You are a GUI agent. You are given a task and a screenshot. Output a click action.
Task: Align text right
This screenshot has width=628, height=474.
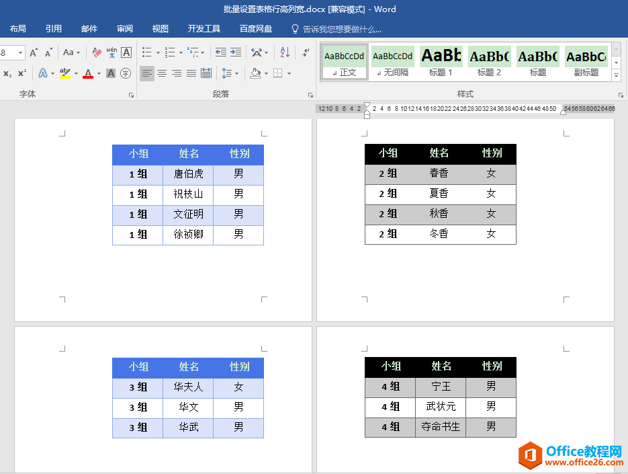tap(177, 73)
